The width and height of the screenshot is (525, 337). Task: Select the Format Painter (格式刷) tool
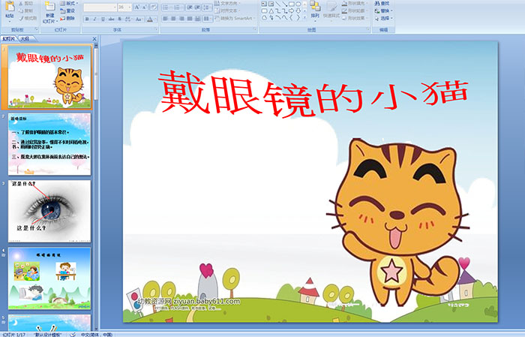(28, 18)
